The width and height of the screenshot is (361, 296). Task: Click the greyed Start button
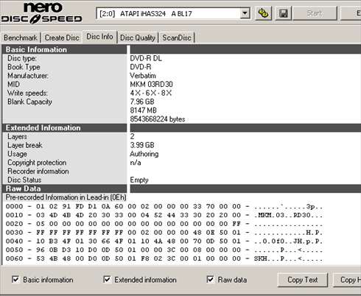[x=315, y=13]
